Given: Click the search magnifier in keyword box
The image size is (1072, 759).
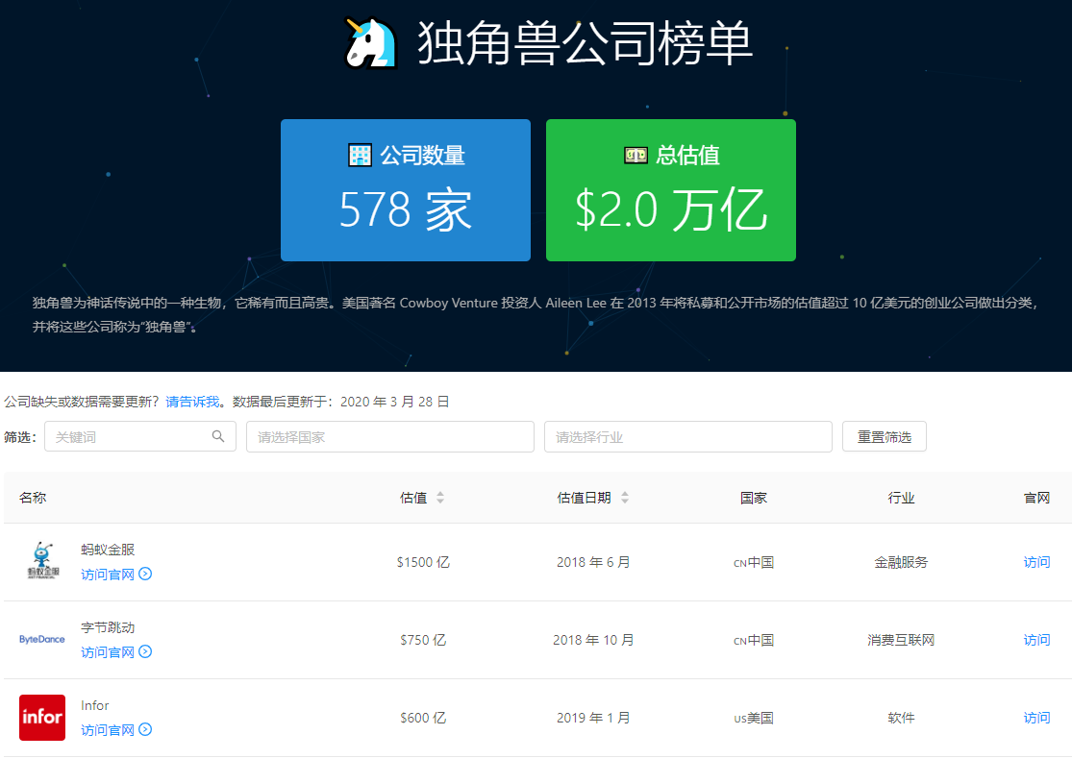Looking at the screenshot, I should (218, 436).
